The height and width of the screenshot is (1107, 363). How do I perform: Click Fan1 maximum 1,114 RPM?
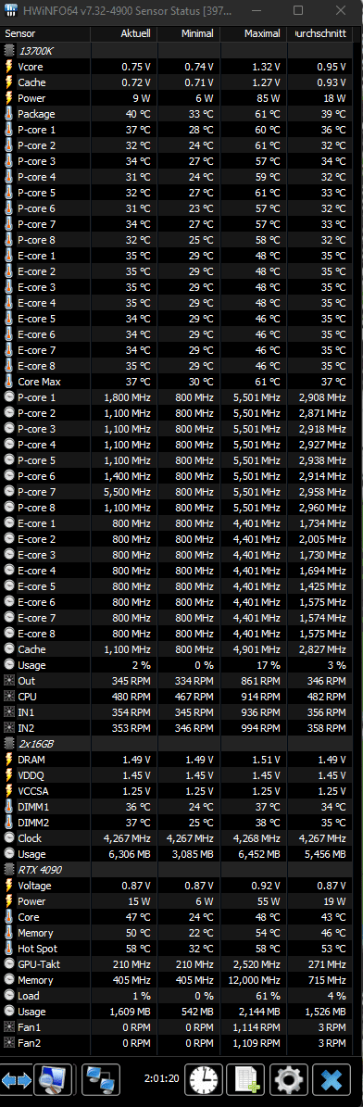pyautogui.click(x=257, y=1028)
